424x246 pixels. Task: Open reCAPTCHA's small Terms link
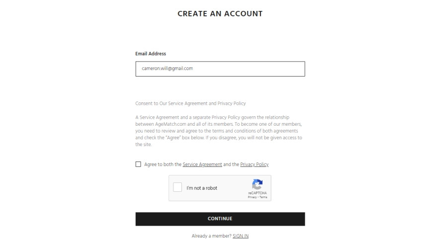click(x=263, y=197)
